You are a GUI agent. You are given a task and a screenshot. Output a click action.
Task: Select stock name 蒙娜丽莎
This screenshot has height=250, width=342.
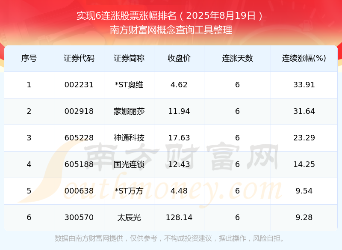pyautogui.click(x=129, y=111)
